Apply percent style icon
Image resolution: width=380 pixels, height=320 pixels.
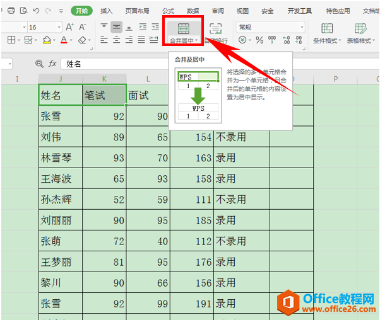[259, 40]
